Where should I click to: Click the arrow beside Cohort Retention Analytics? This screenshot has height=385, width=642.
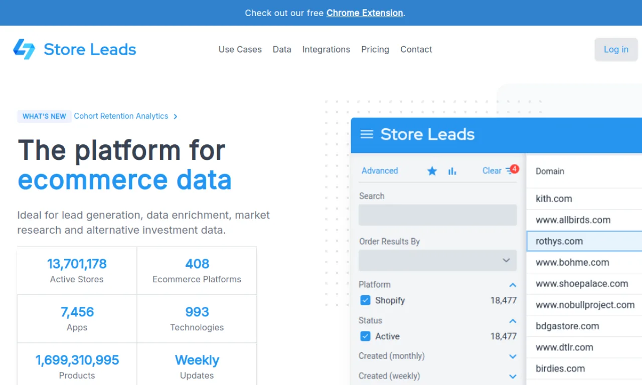[x=175, y=116]
